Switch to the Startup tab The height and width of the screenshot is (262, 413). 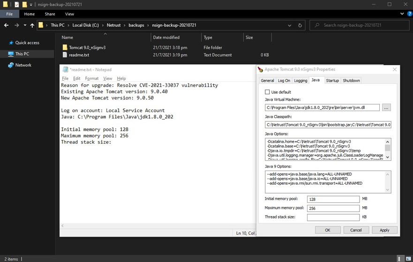[x=332, y=81]
